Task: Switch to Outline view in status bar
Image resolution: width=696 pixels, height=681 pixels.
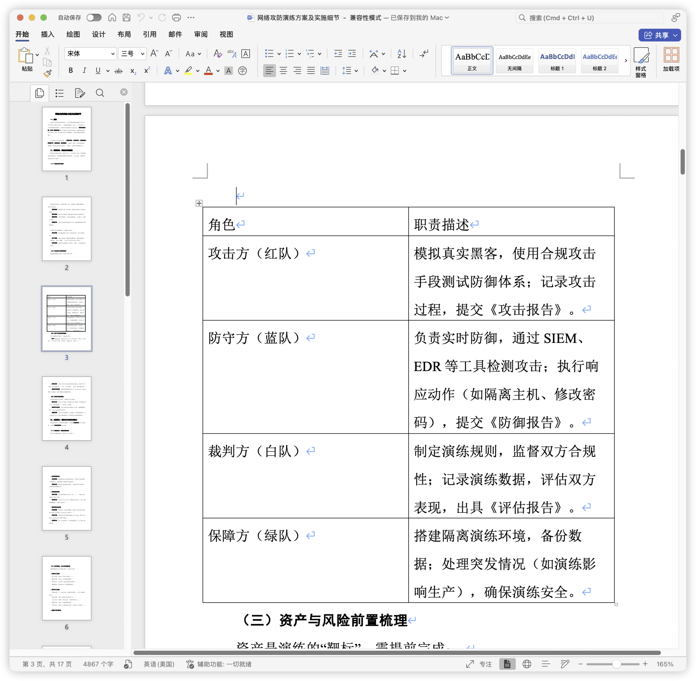Action: (x=546, y=664)
